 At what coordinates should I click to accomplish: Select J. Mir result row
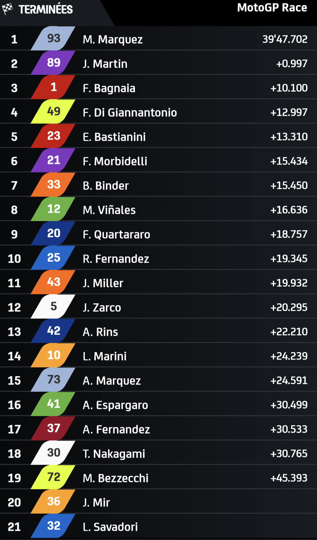(x=158, y=502)
